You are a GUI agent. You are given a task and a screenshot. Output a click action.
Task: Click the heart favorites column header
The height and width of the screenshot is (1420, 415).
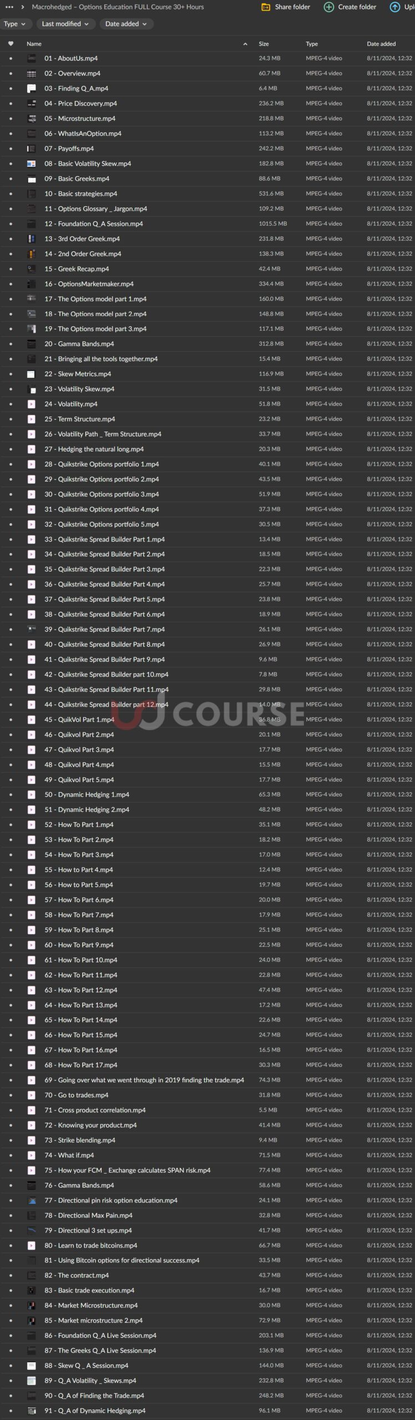pyautogui.click(x=11, y=44)
